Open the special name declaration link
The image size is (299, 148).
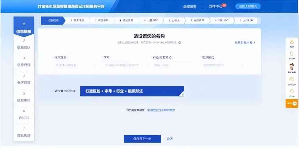click(x=245, y=43)
